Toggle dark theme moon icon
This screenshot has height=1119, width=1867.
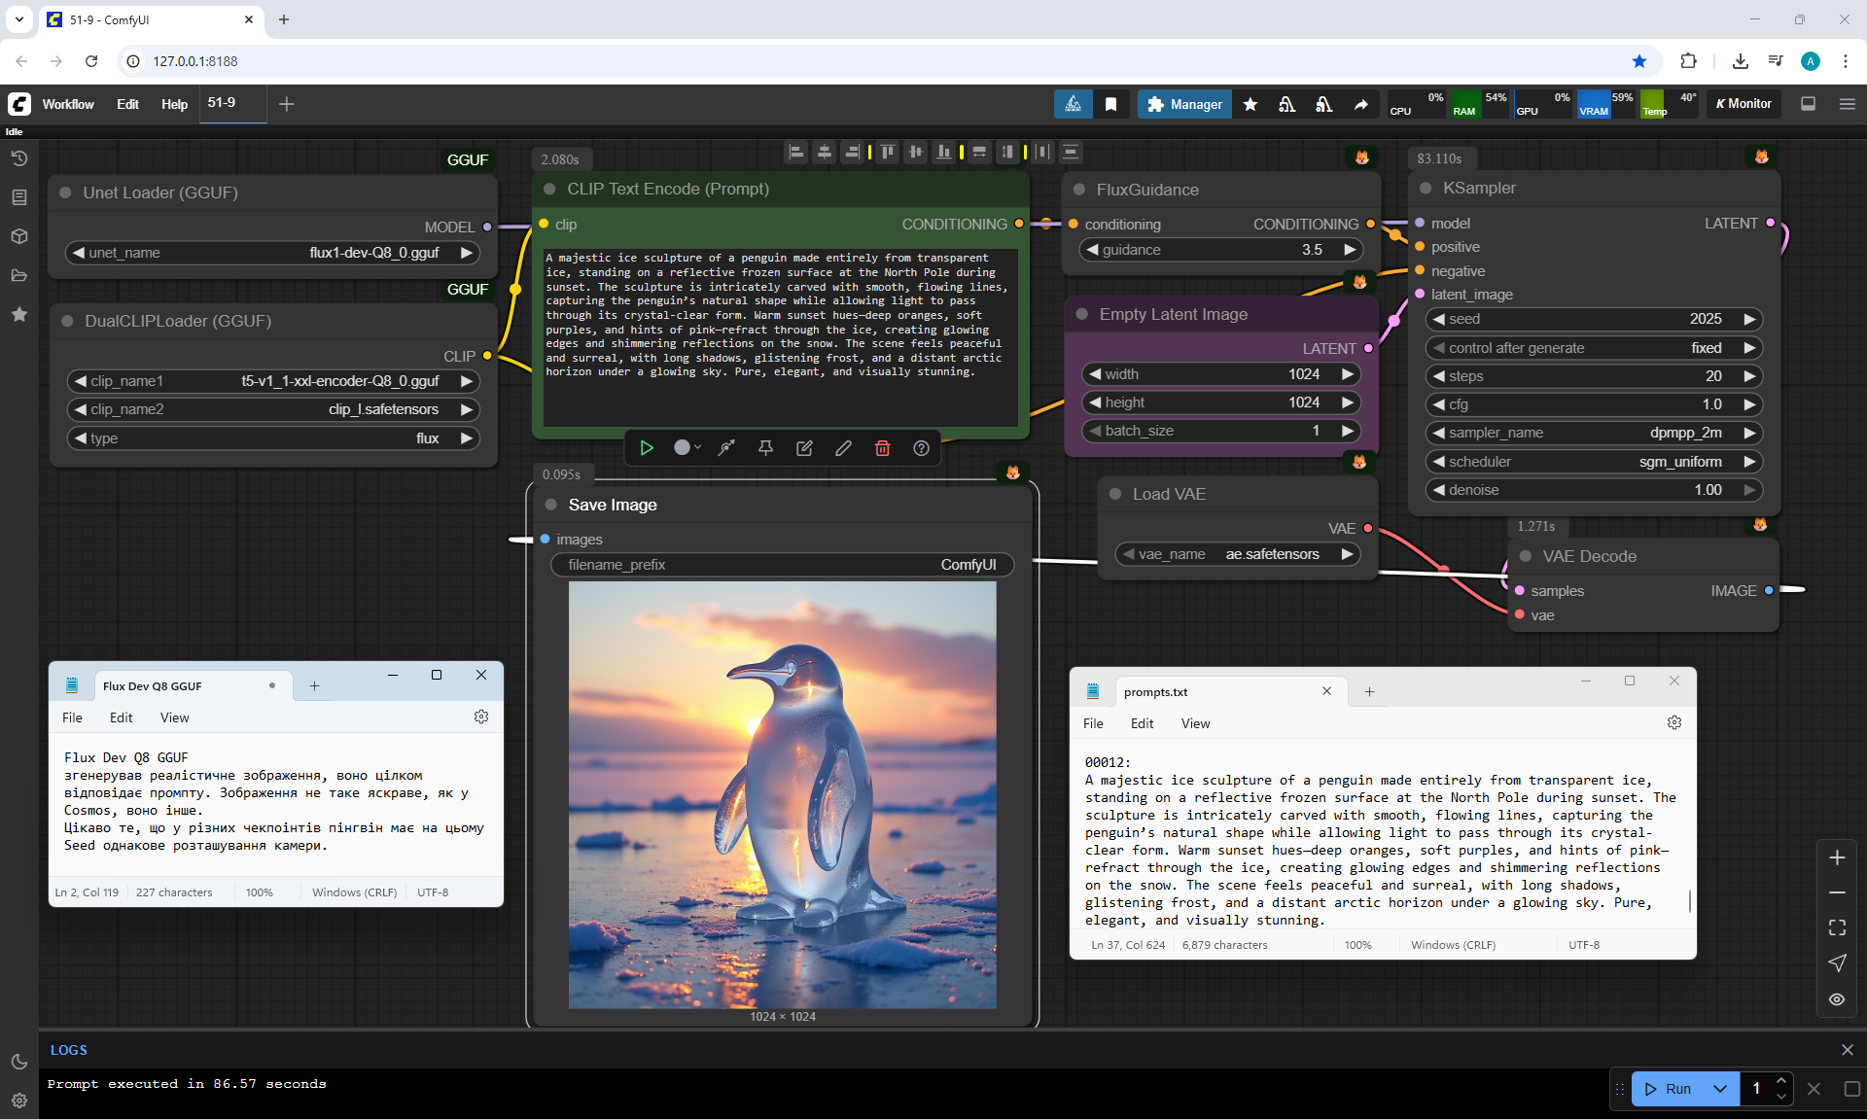click(18, 1062)
